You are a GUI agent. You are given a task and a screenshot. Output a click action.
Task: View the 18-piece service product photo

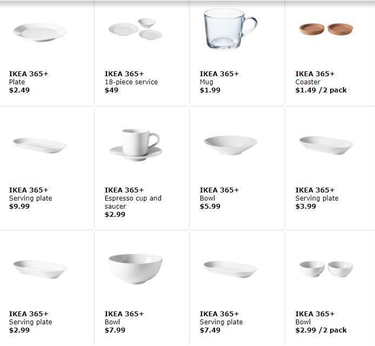point(136,29)
